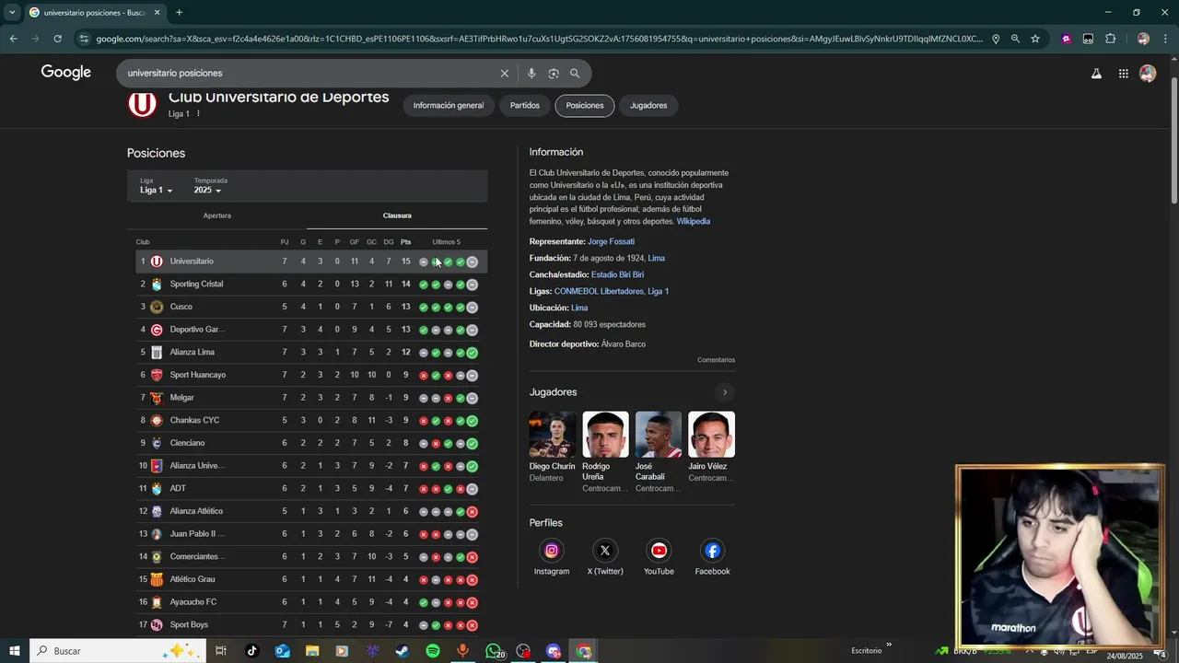Open Chrome extensions puzzle icon
The image size is (1179, 663).
click(x=1111, y=39)
